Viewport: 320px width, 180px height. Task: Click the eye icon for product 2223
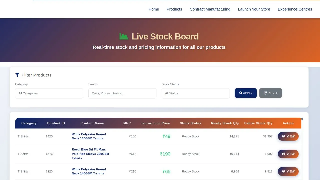tap(283, 171)
